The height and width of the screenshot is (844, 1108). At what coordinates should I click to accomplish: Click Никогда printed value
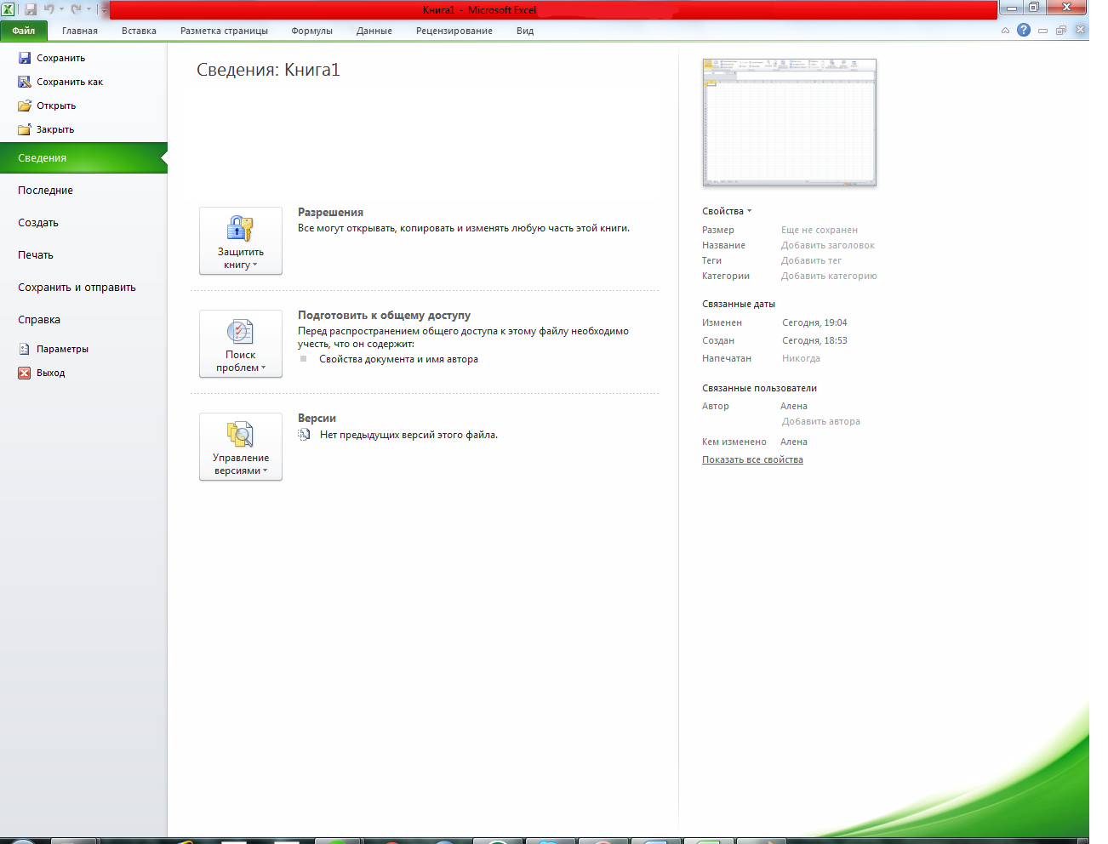point(801,358)
